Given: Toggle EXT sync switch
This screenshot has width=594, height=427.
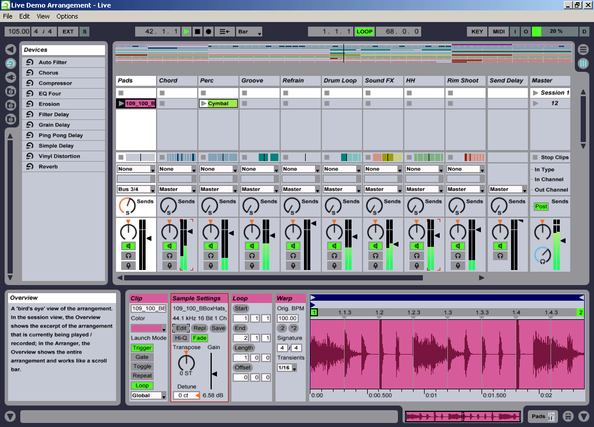Looking at the screenshot, I should tap(68, 32).
